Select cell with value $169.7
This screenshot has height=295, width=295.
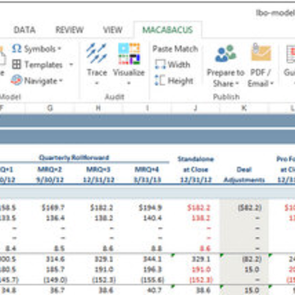pyautogui.click(x=53, y=208)
